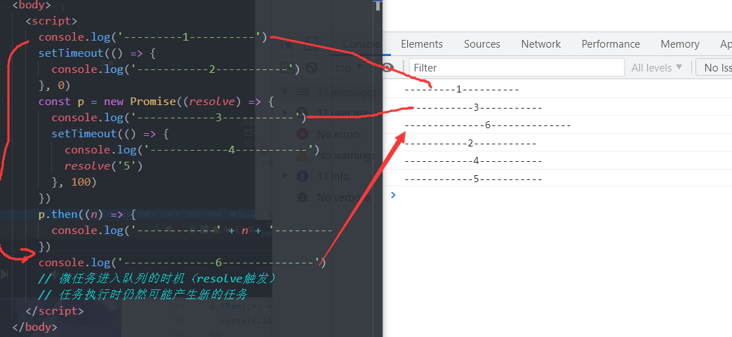
Task: Click the comment mentioning resolve触发
Action: pyautogui.click(x=157, y=279)
